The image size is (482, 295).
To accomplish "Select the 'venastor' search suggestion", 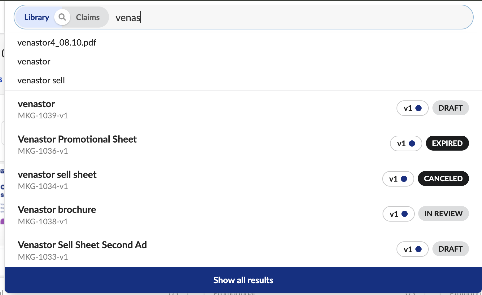I will coord(34,61).
